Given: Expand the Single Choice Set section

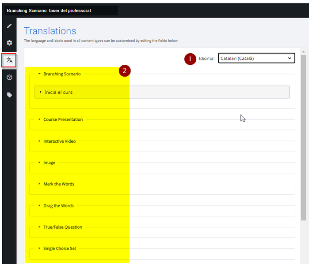Looking at the screenshot, I should click(57, 249).
